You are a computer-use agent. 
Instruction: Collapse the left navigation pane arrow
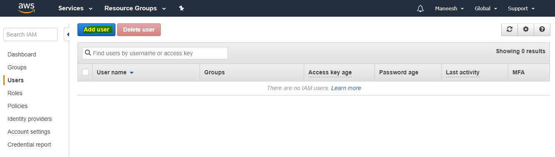67,34
